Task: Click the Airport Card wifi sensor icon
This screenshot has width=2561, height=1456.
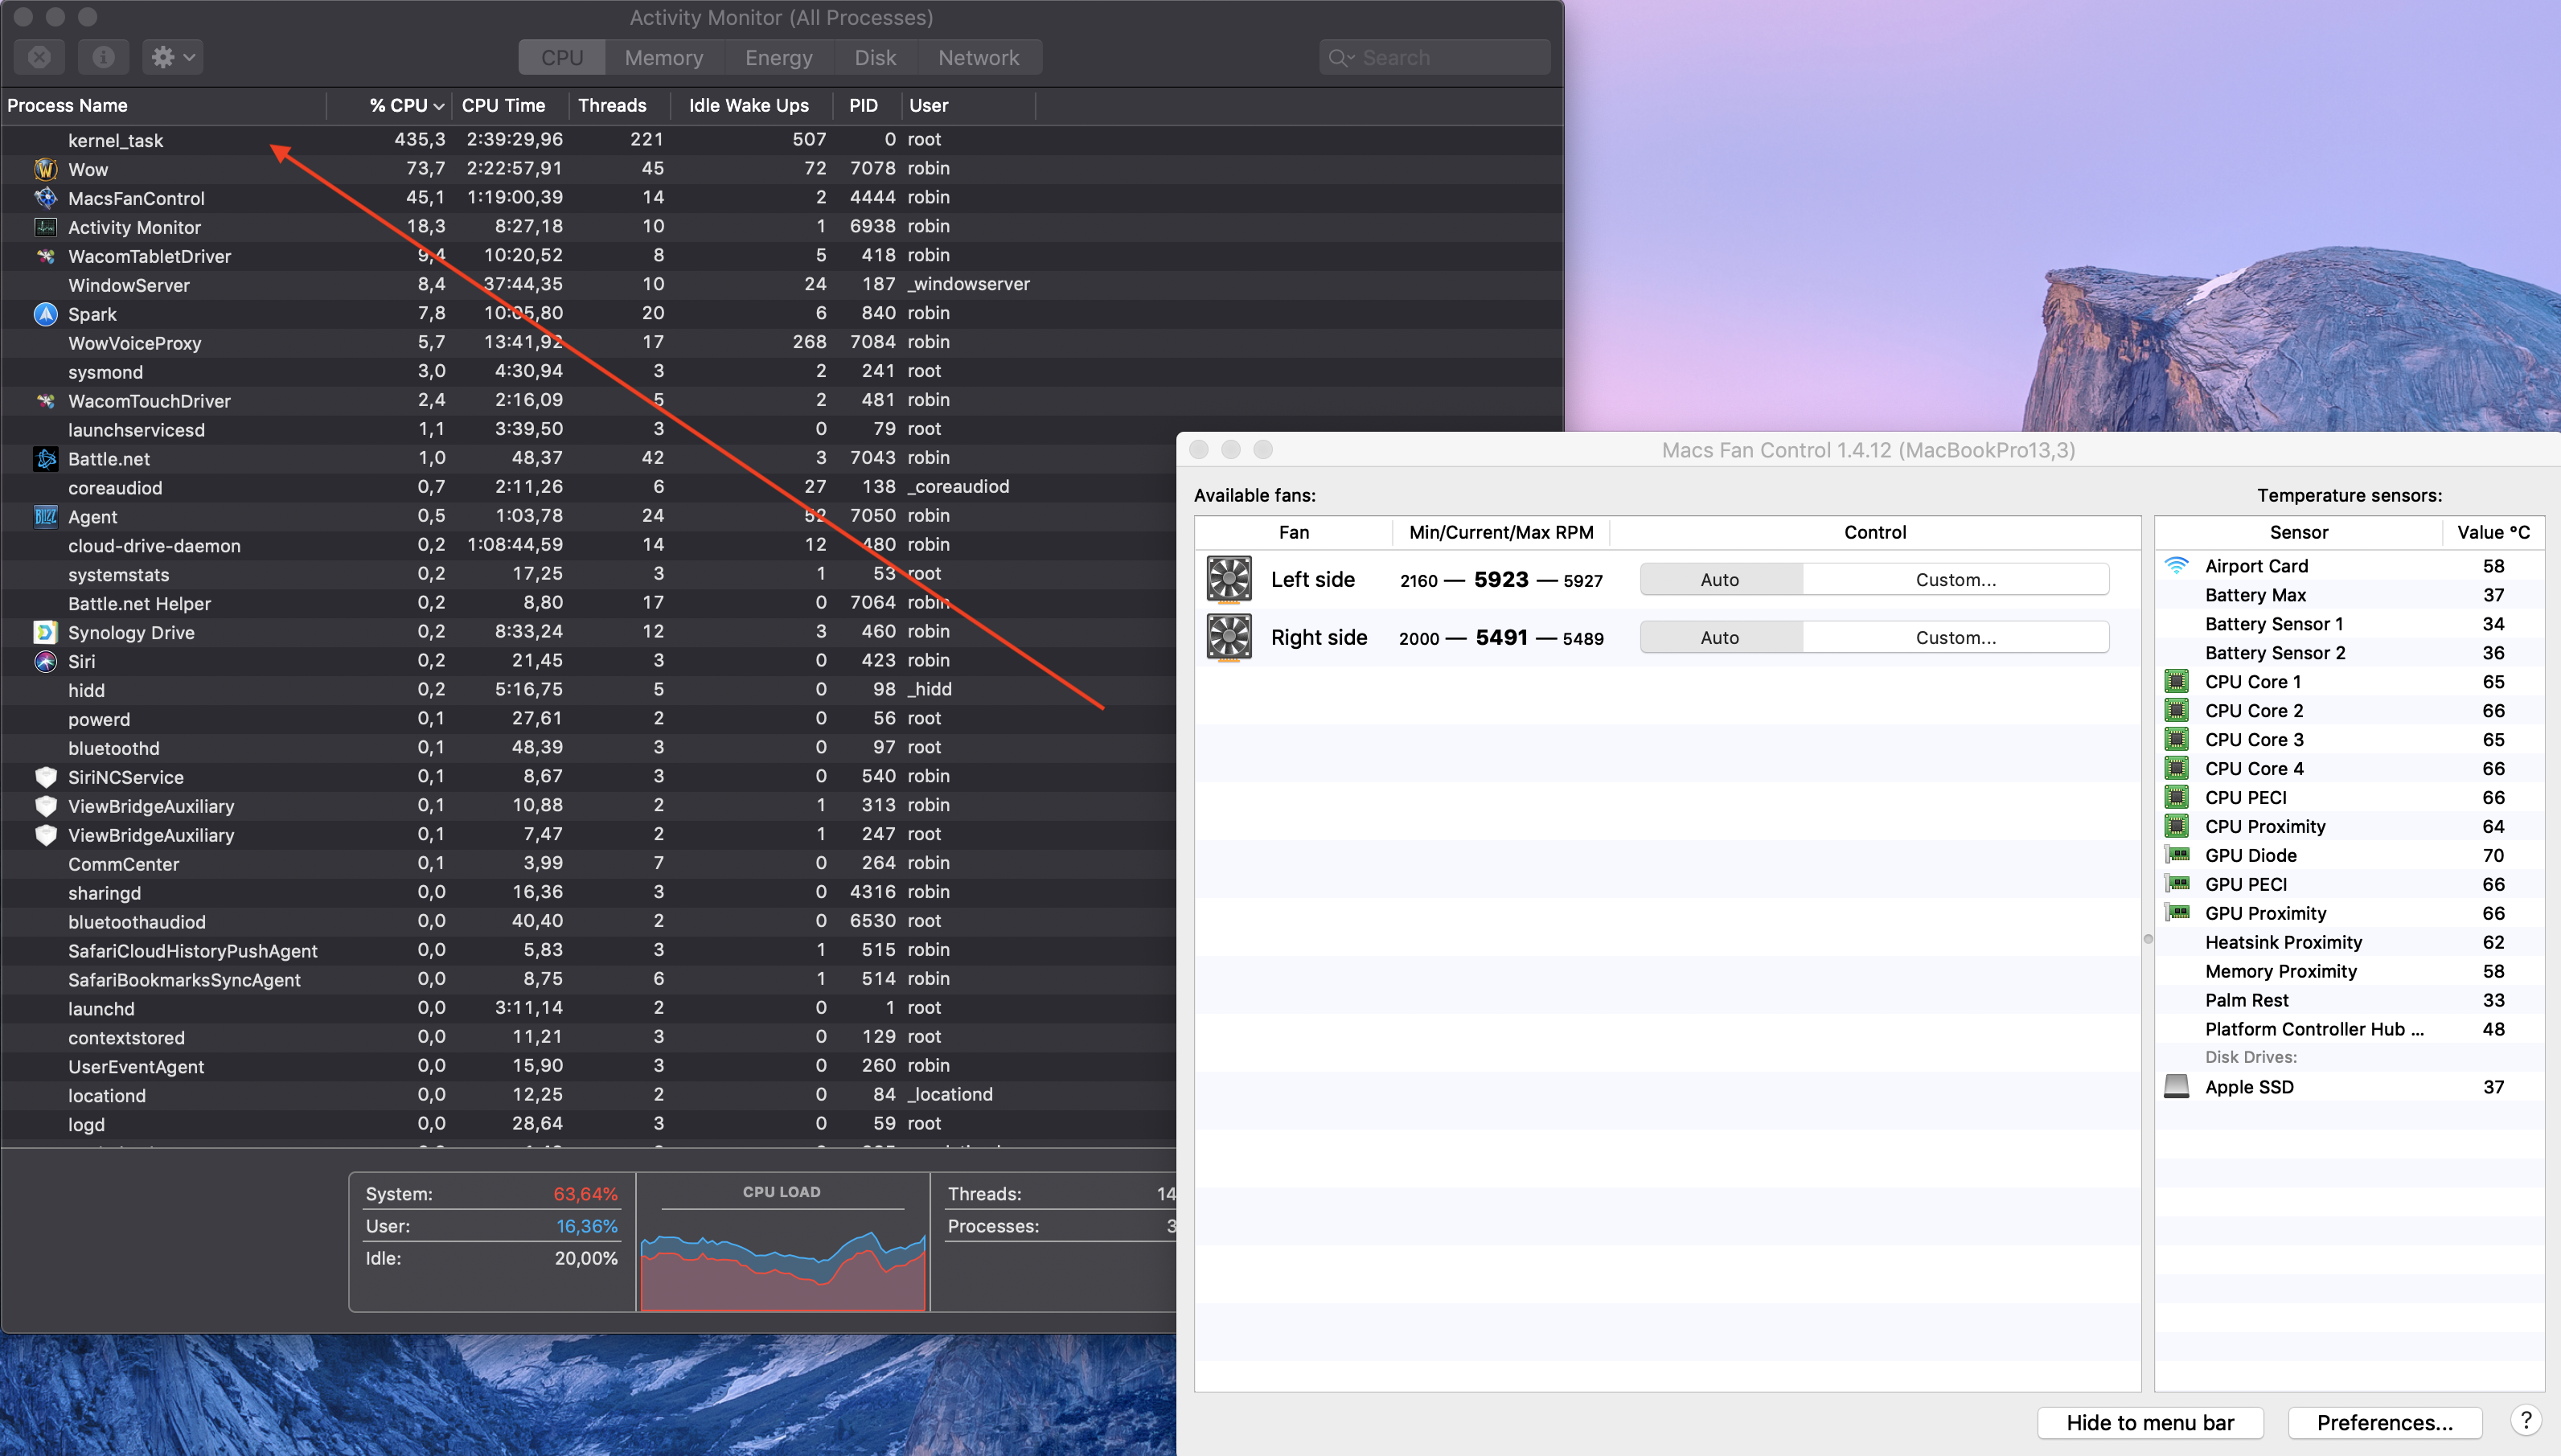Action: click(x=2177, y=566)
